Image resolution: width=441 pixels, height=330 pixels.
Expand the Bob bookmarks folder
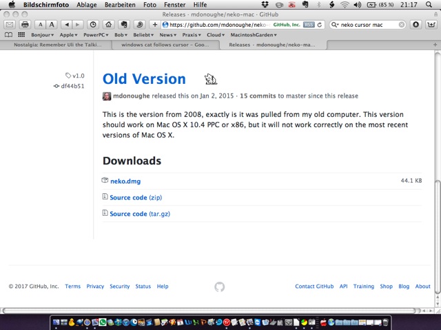coord(121,35)
